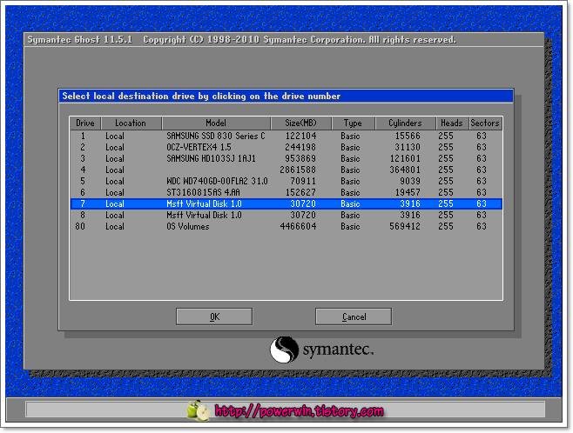The image size is (573, 433).
Task: Click the Size(MB) column header
Action: point(300,123)
